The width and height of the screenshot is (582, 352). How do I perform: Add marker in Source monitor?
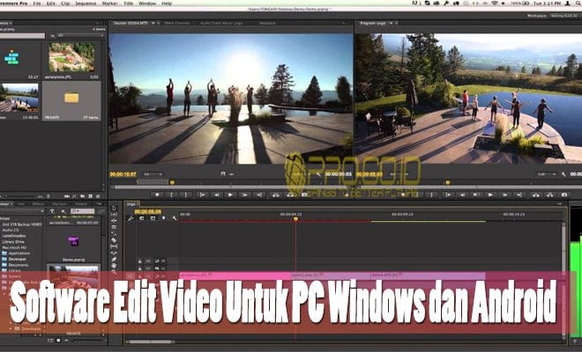tap(157, 194)
